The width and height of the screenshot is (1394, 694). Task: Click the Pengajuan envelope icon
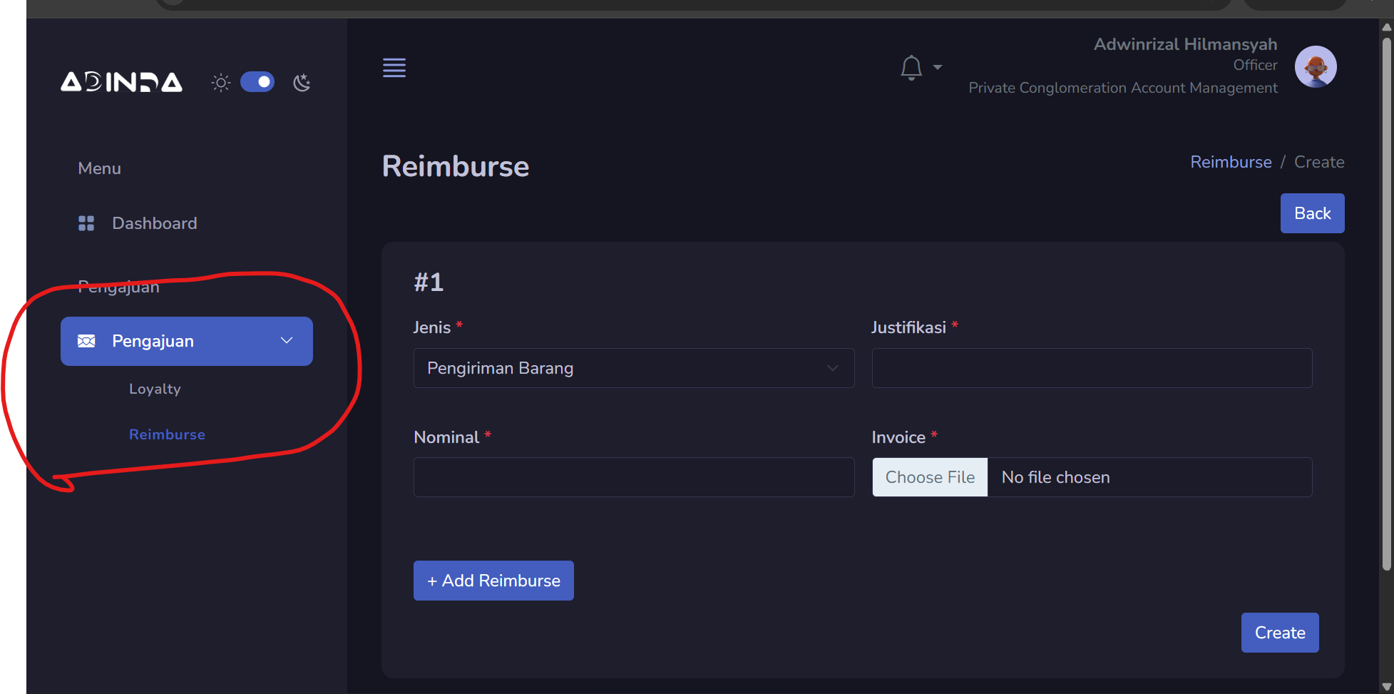coord(86,341)
